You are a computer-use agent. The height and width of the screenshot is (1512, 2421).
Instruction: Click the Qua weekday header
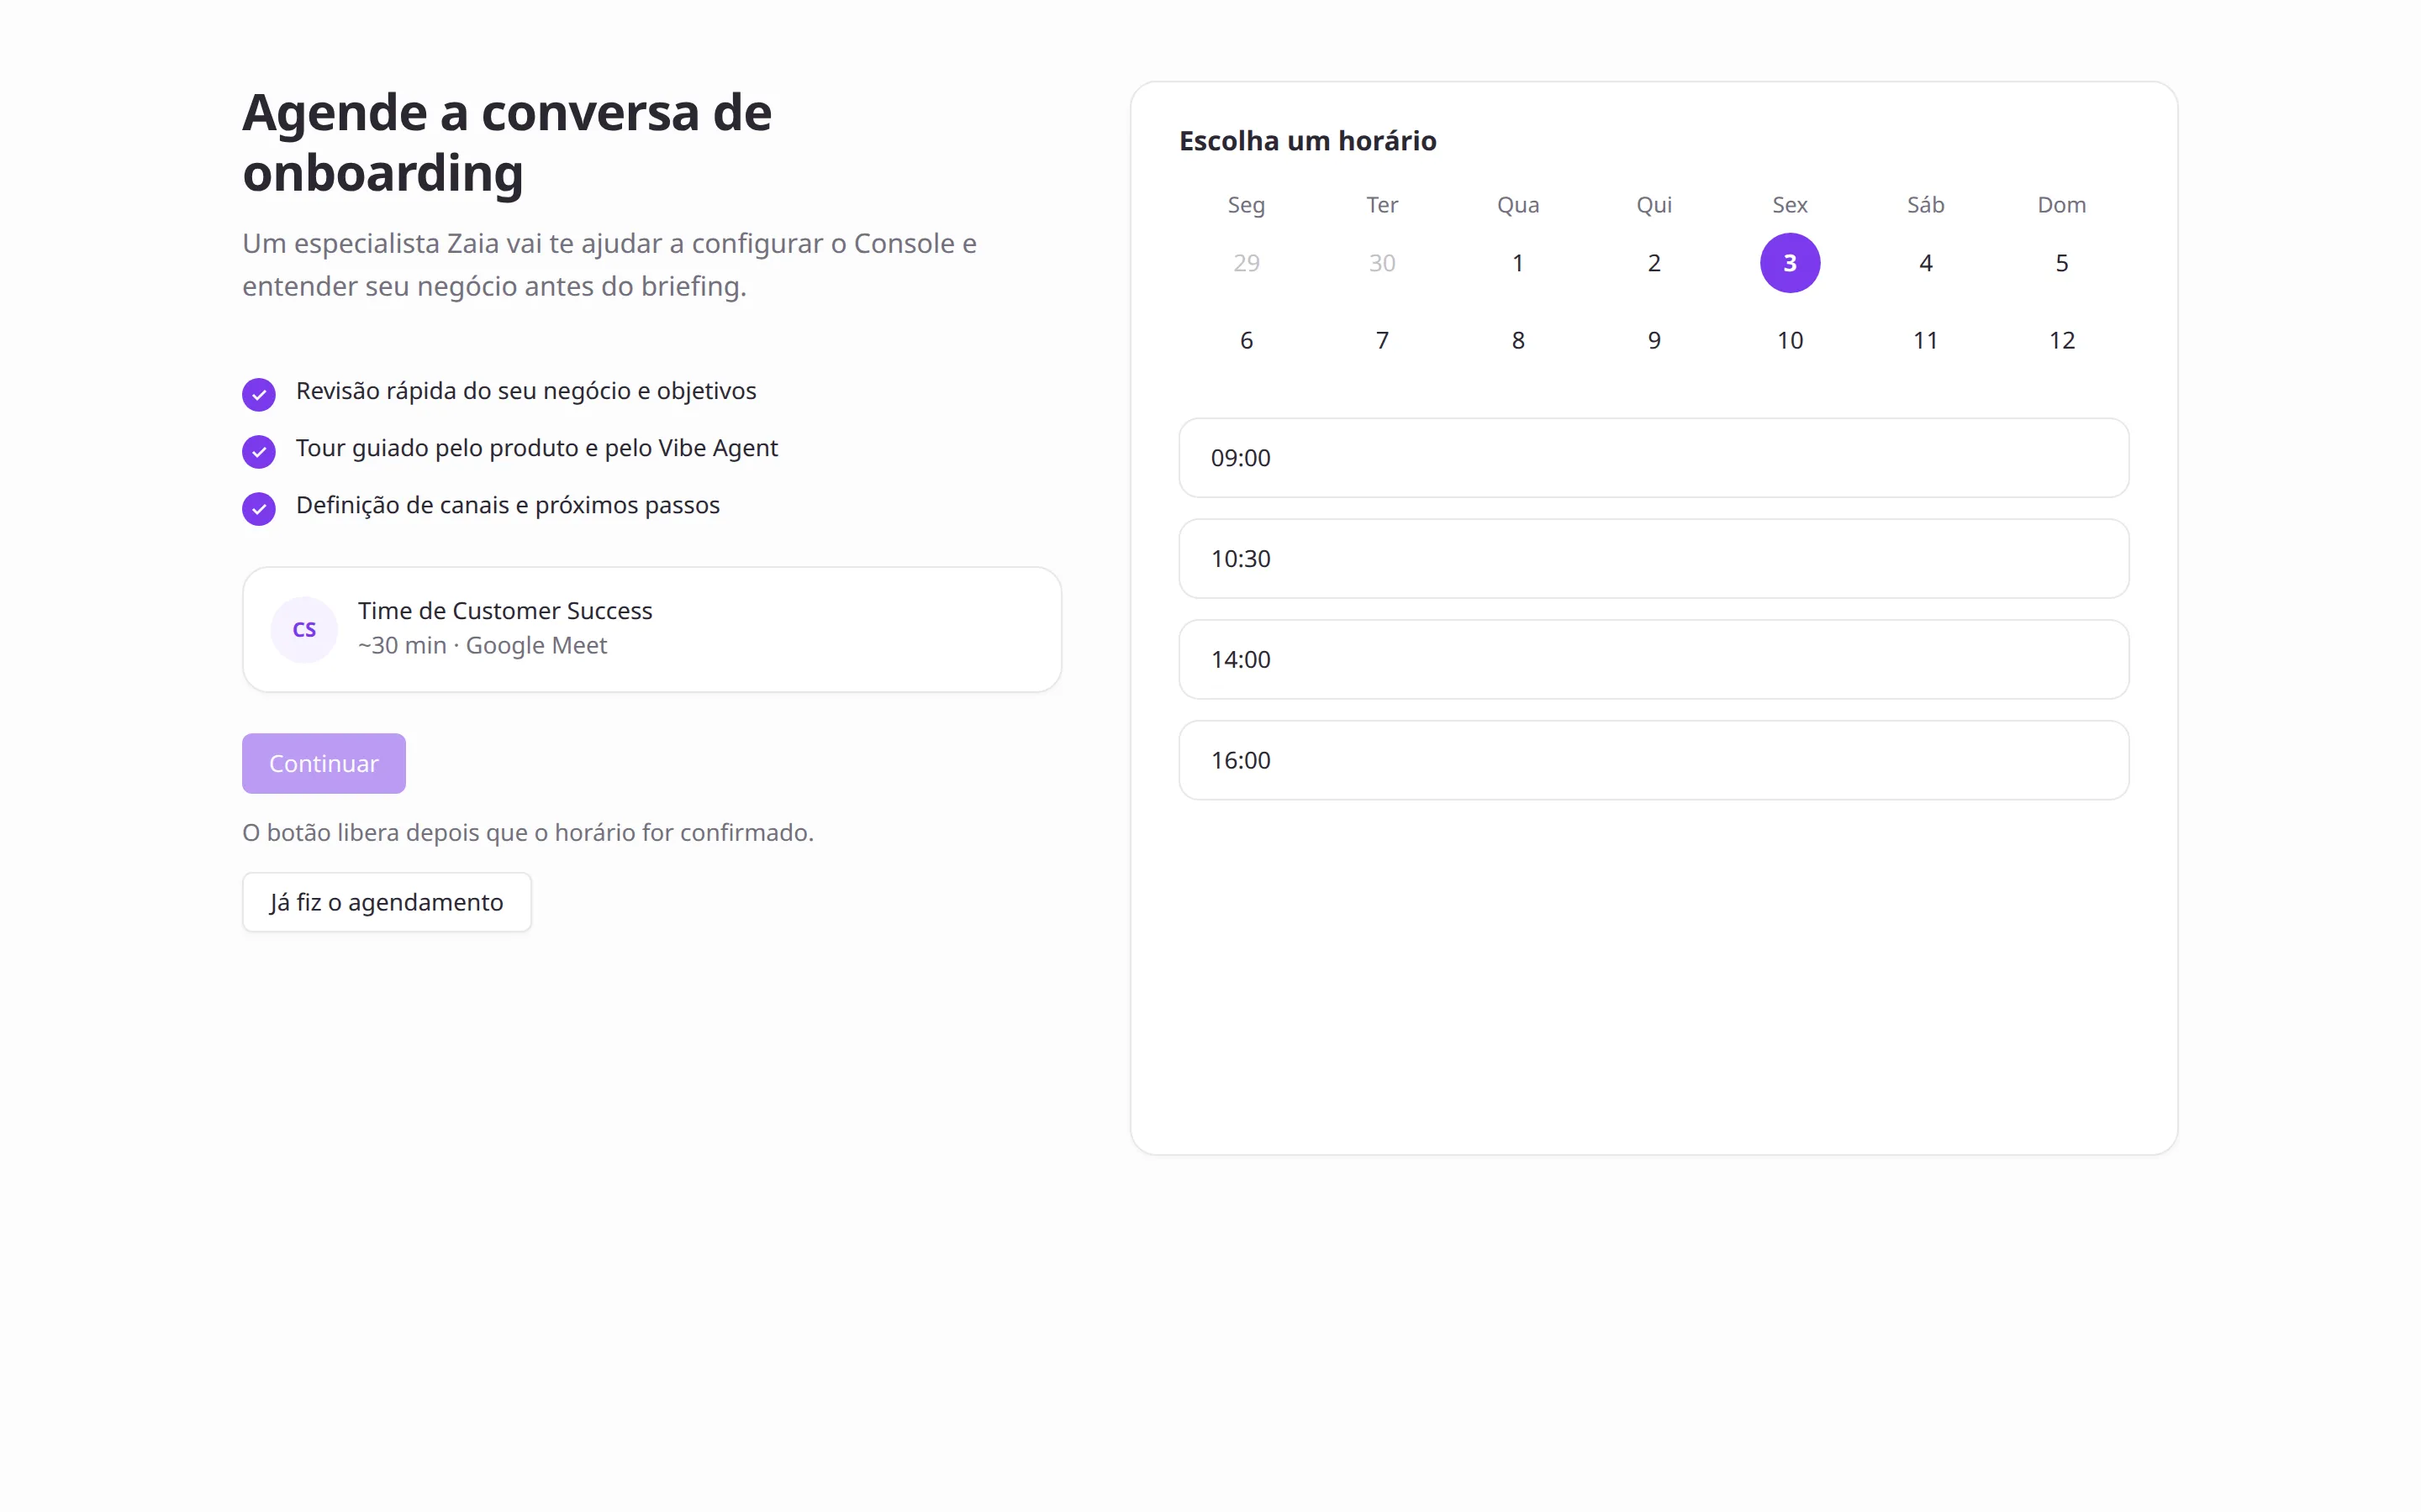(1519, 205)
